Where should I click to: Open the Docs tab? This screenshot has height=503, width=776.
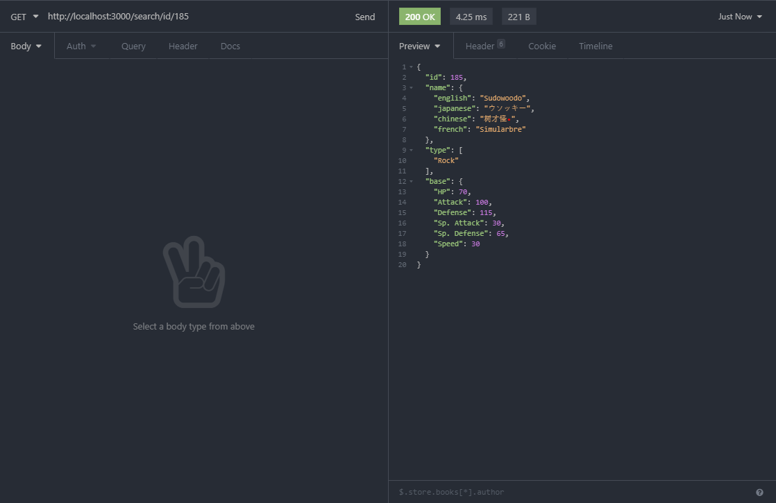pos(230,46)
